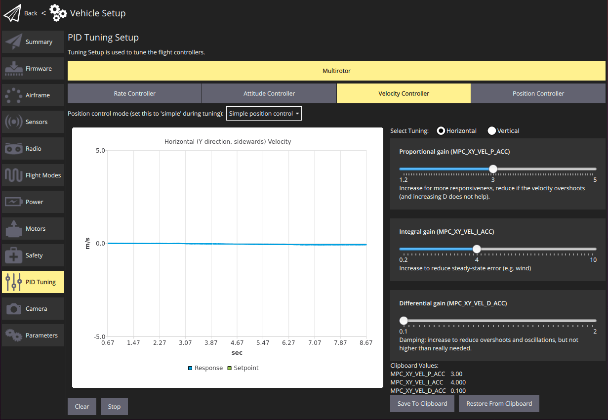Open the Radio controller icon
The width and height of the screenshot is (608, 420).
coord(14,149)
